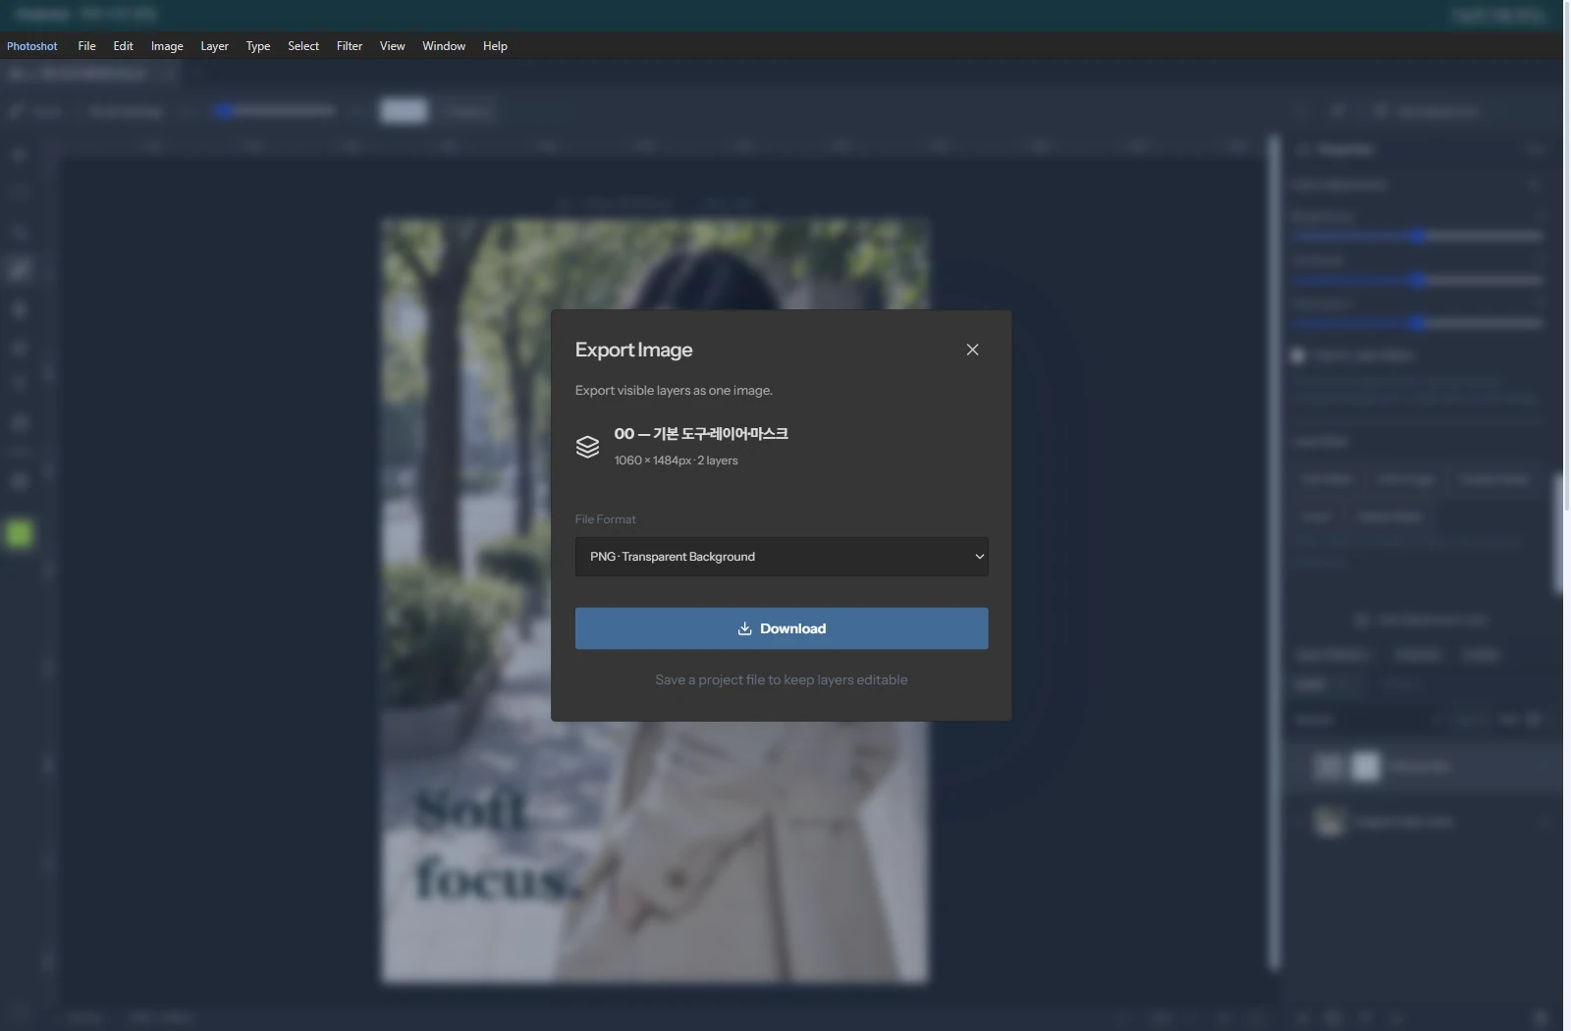Open the Edit menu

(123, 46)
